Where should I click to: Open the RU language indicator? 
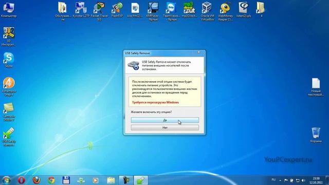tap(273, 180)
